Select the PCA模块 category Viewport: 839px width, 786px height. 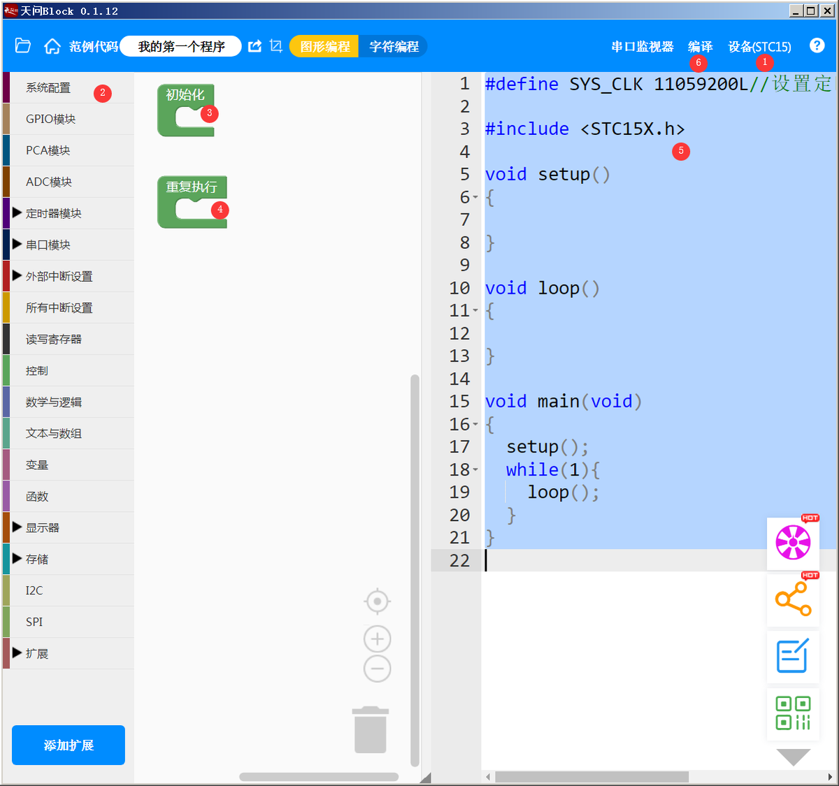[x=69, y=150]
